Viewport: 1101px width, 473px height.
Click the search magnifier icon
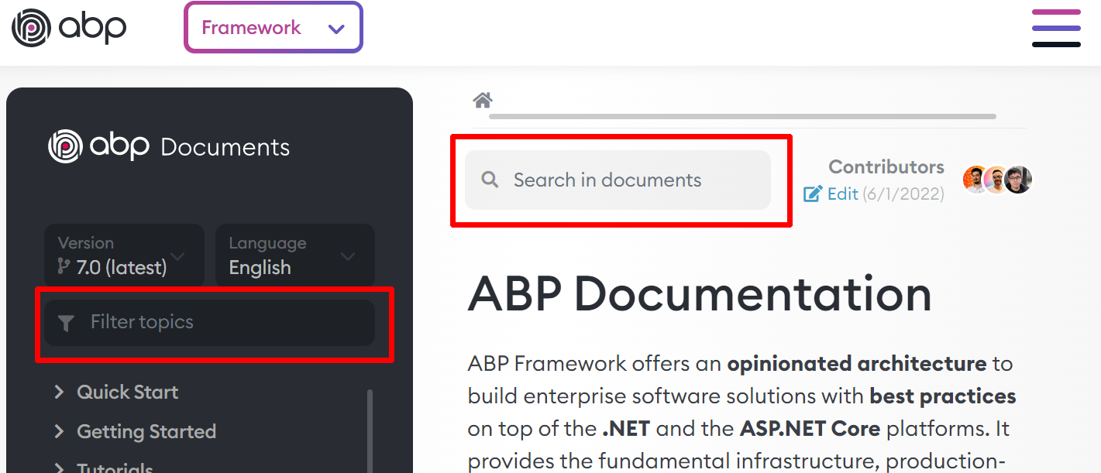[x=489, y=179]
